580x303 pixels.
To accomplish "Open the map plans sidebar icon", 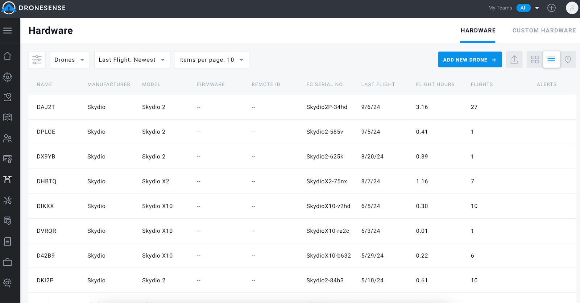I will pyautogui.click(x=7, y=117).
